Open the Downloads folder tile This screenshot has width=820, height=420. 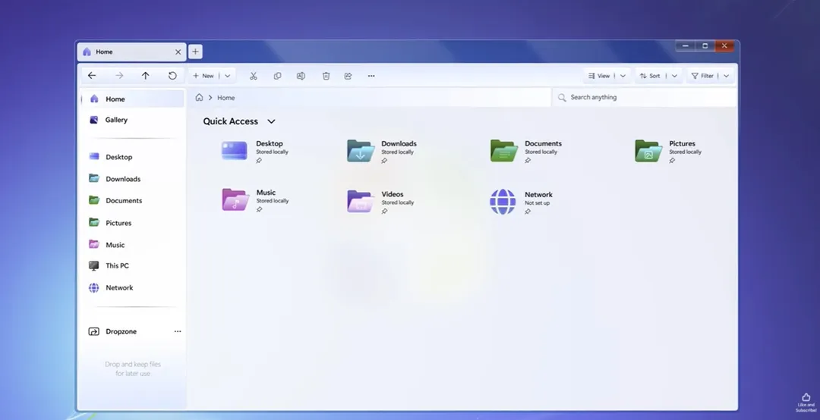[361, 150]
